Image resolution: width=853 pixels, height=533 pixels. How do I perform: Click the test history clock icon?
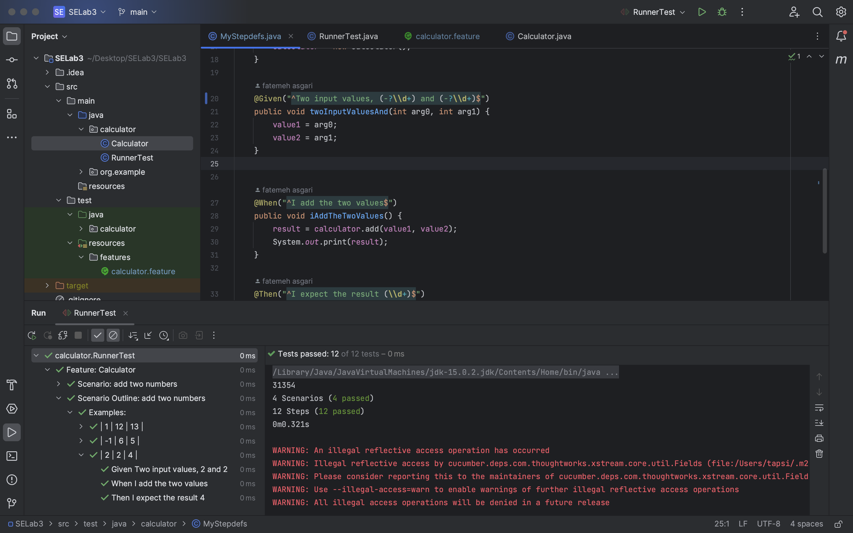[x=164, y=335]
